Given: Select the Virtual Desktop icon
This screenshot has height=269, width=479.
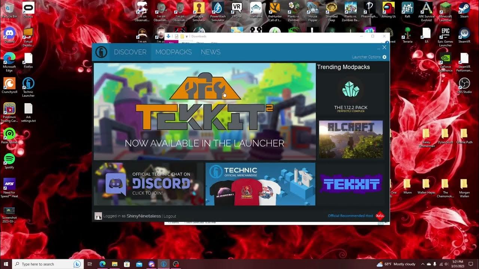Looking at the screenshot, I should [x=28, y=37].
